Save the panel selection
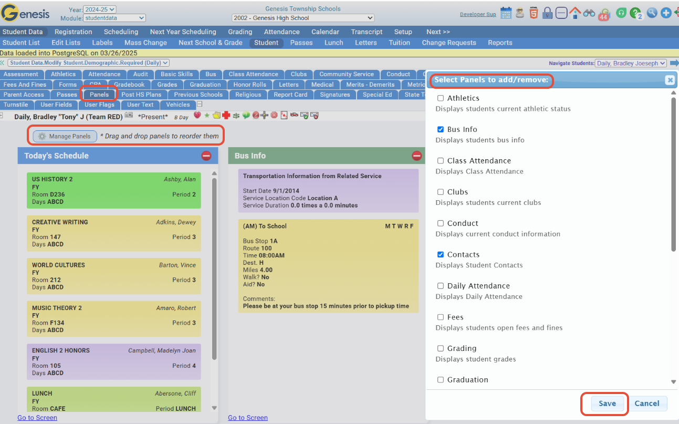This screenshot has height=424, width=679. click(607, 404)
